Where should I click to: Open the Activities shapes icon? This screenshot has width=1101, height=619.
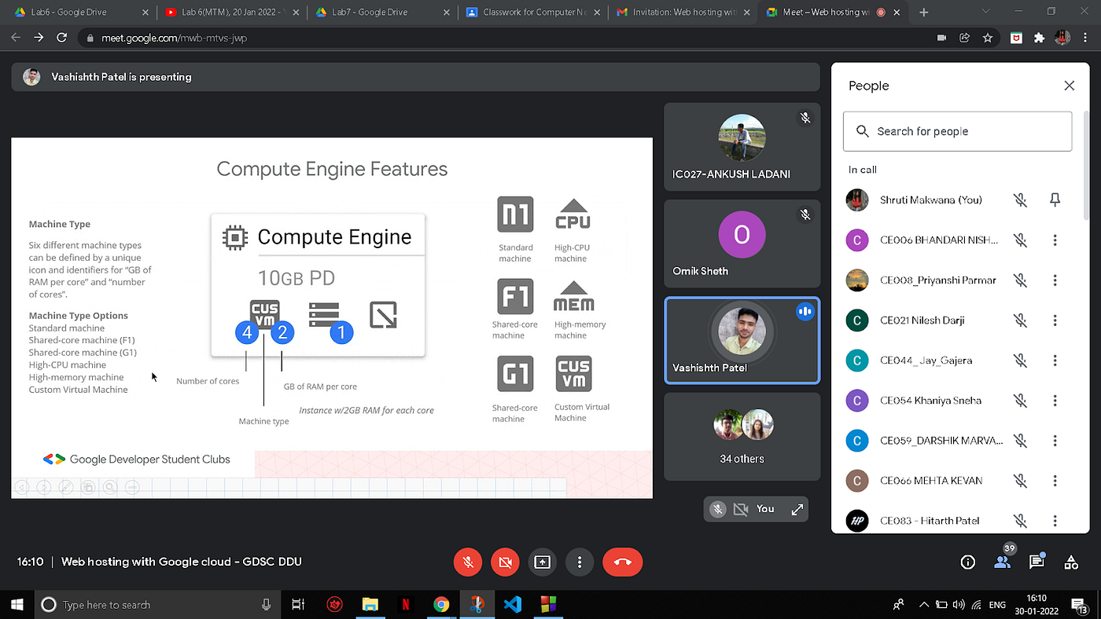1070,562
